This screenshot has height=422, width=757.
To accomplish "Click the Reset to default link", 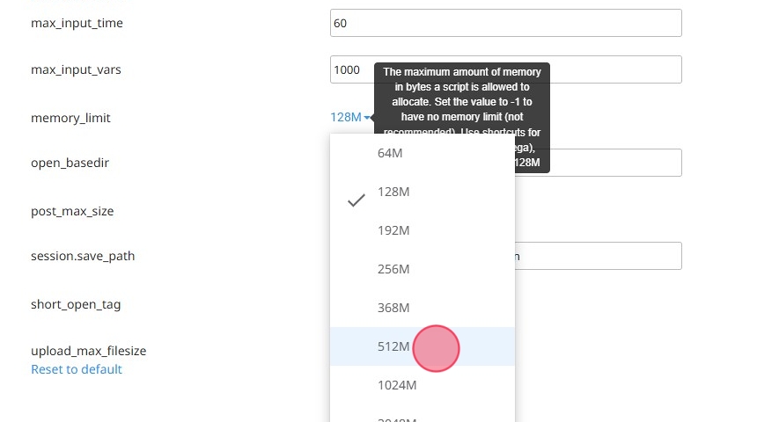I will (x=77, y=369).
